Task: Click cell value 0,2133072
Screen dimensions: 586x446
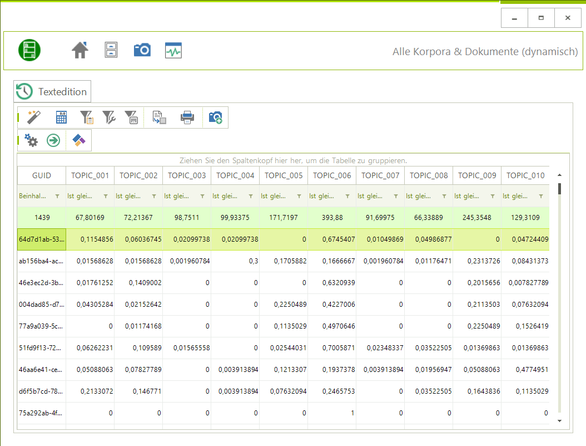Action: pyautogui.click(x=90, y=391)
